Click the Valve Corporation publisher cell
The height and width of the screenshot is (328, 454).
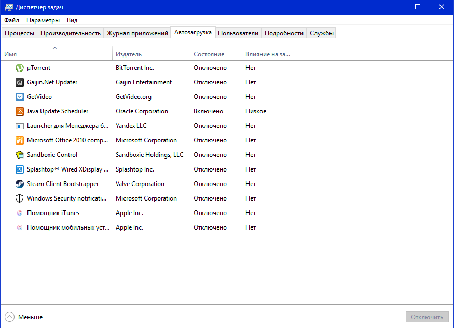coord(140,184)
